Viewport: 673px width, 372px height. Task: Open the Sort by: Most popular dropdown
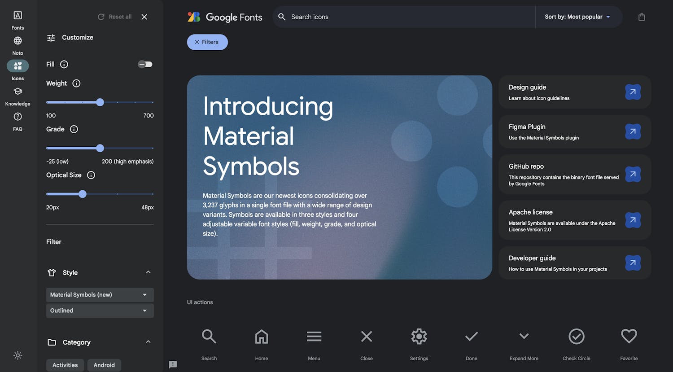tap(577, 17)
